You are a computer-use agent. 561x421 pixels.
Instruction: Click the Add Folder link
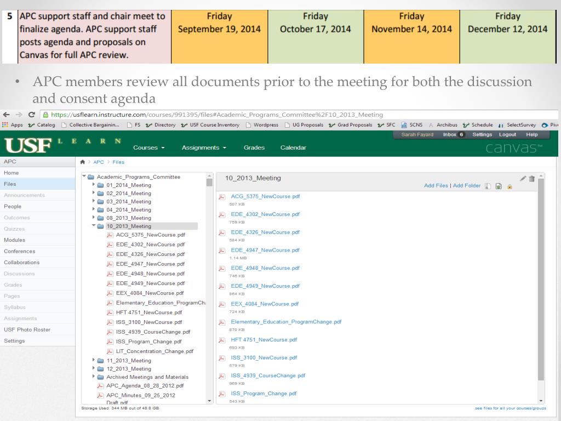pyautogui.click(x=467, y=185)
